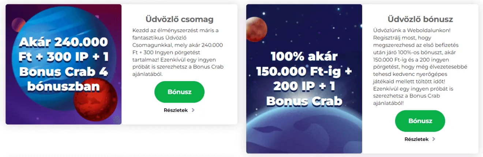Click the Bónusz button in the Üdvözlő bónusz card
The width and height of the screenshot is (483, 157).
[x=420, y=121]
